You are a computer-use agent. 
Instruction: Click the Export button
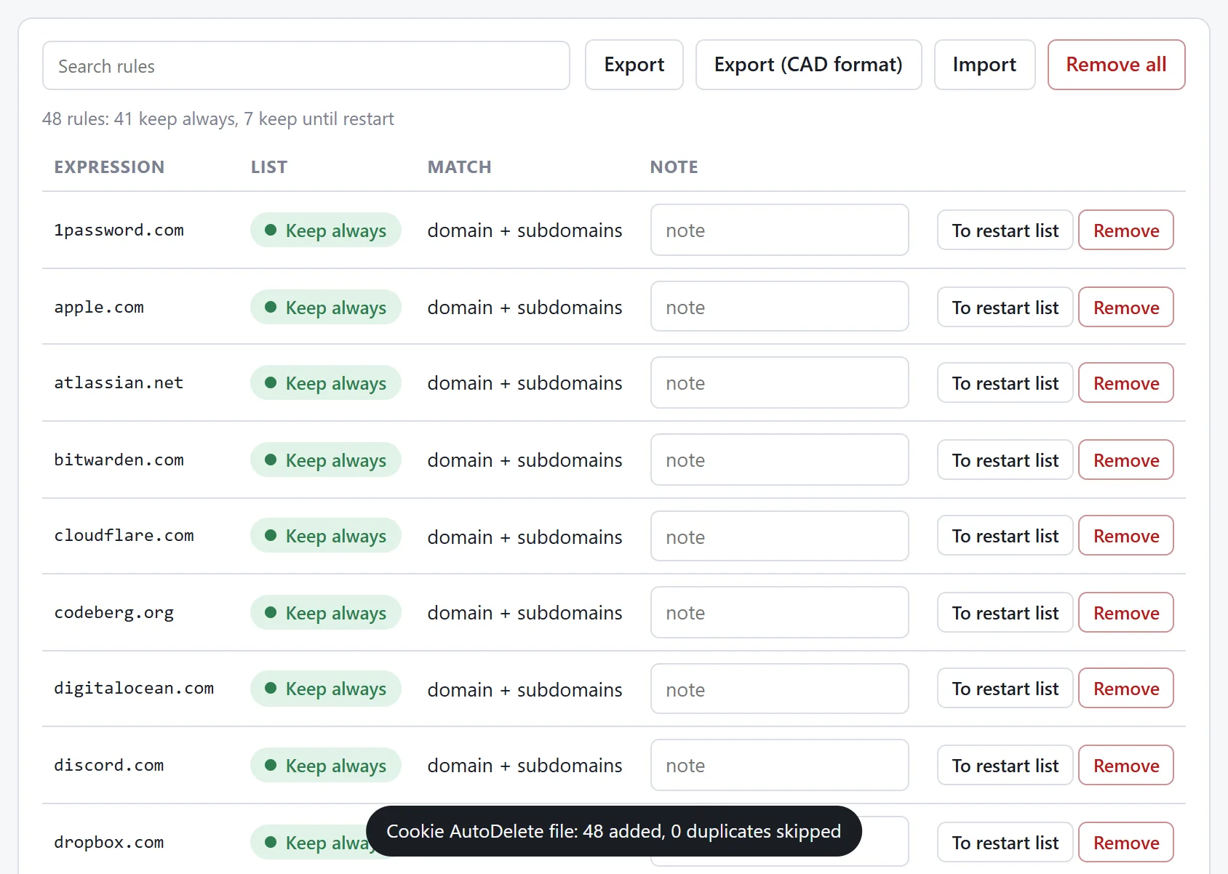coord(634,65)
